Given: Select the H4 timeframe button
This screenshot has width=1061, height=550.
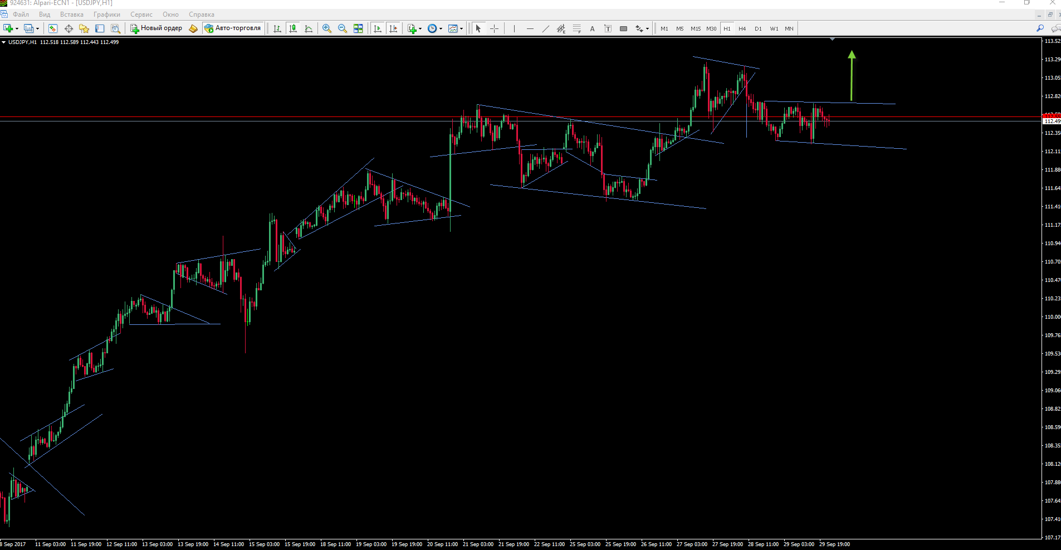Looking at the screenshot, I should pos(742,28).
